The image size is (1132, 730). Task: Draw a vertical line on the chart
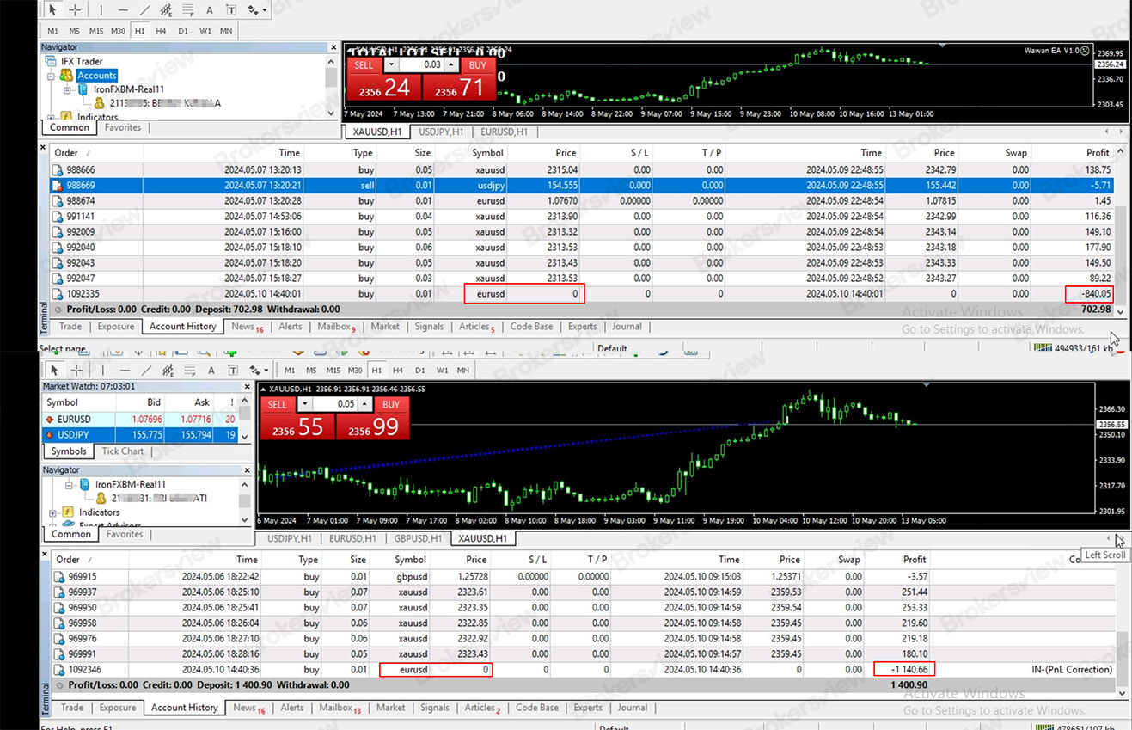pyautogui.click(x=101, y=9)
